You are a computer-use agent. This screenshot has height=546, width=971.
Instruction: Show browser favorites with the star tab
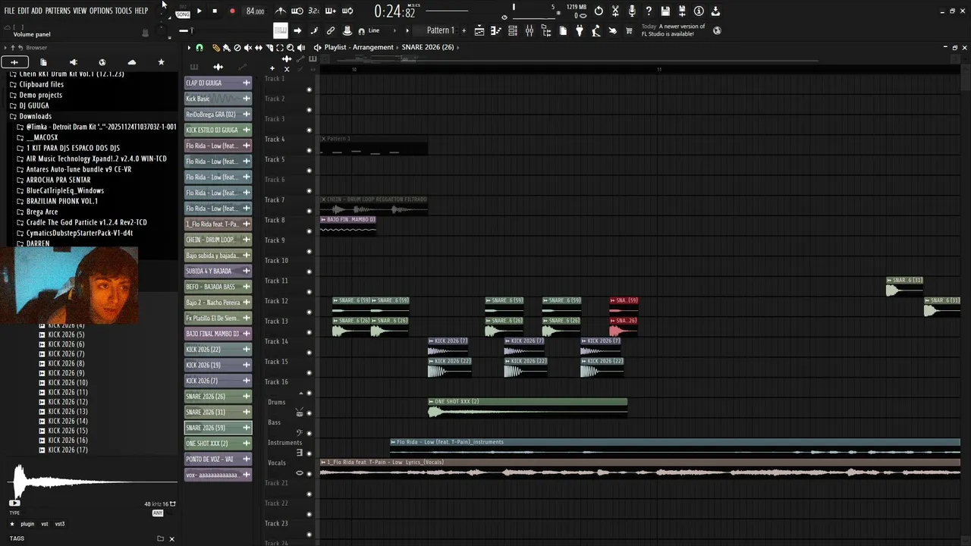[161, 62]
